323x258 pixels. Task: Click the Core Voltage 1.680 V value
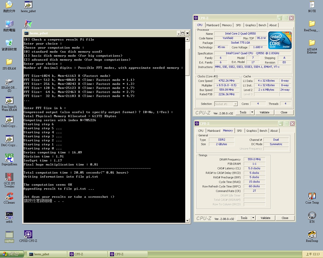[x=258, y=47]
